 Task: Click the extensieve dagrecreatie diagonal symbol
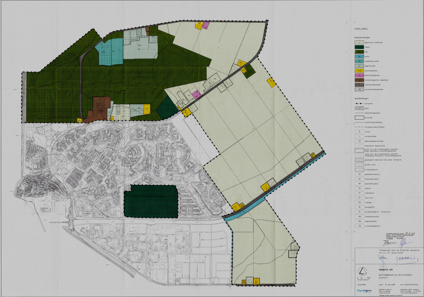point(359,145)
